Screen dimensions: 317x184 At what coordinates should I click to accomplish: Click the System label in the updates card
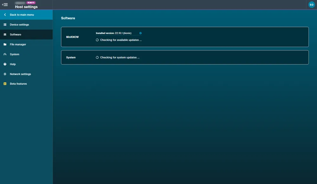(x=71, y=57)
